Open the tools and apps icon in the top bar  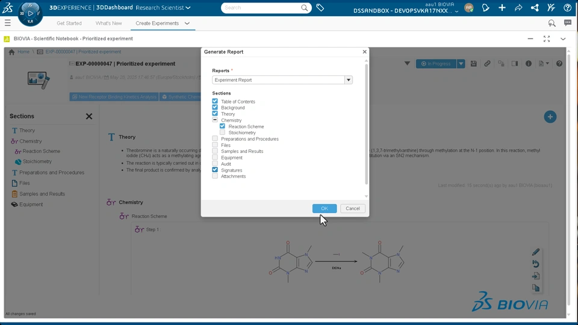pos(551,8)
